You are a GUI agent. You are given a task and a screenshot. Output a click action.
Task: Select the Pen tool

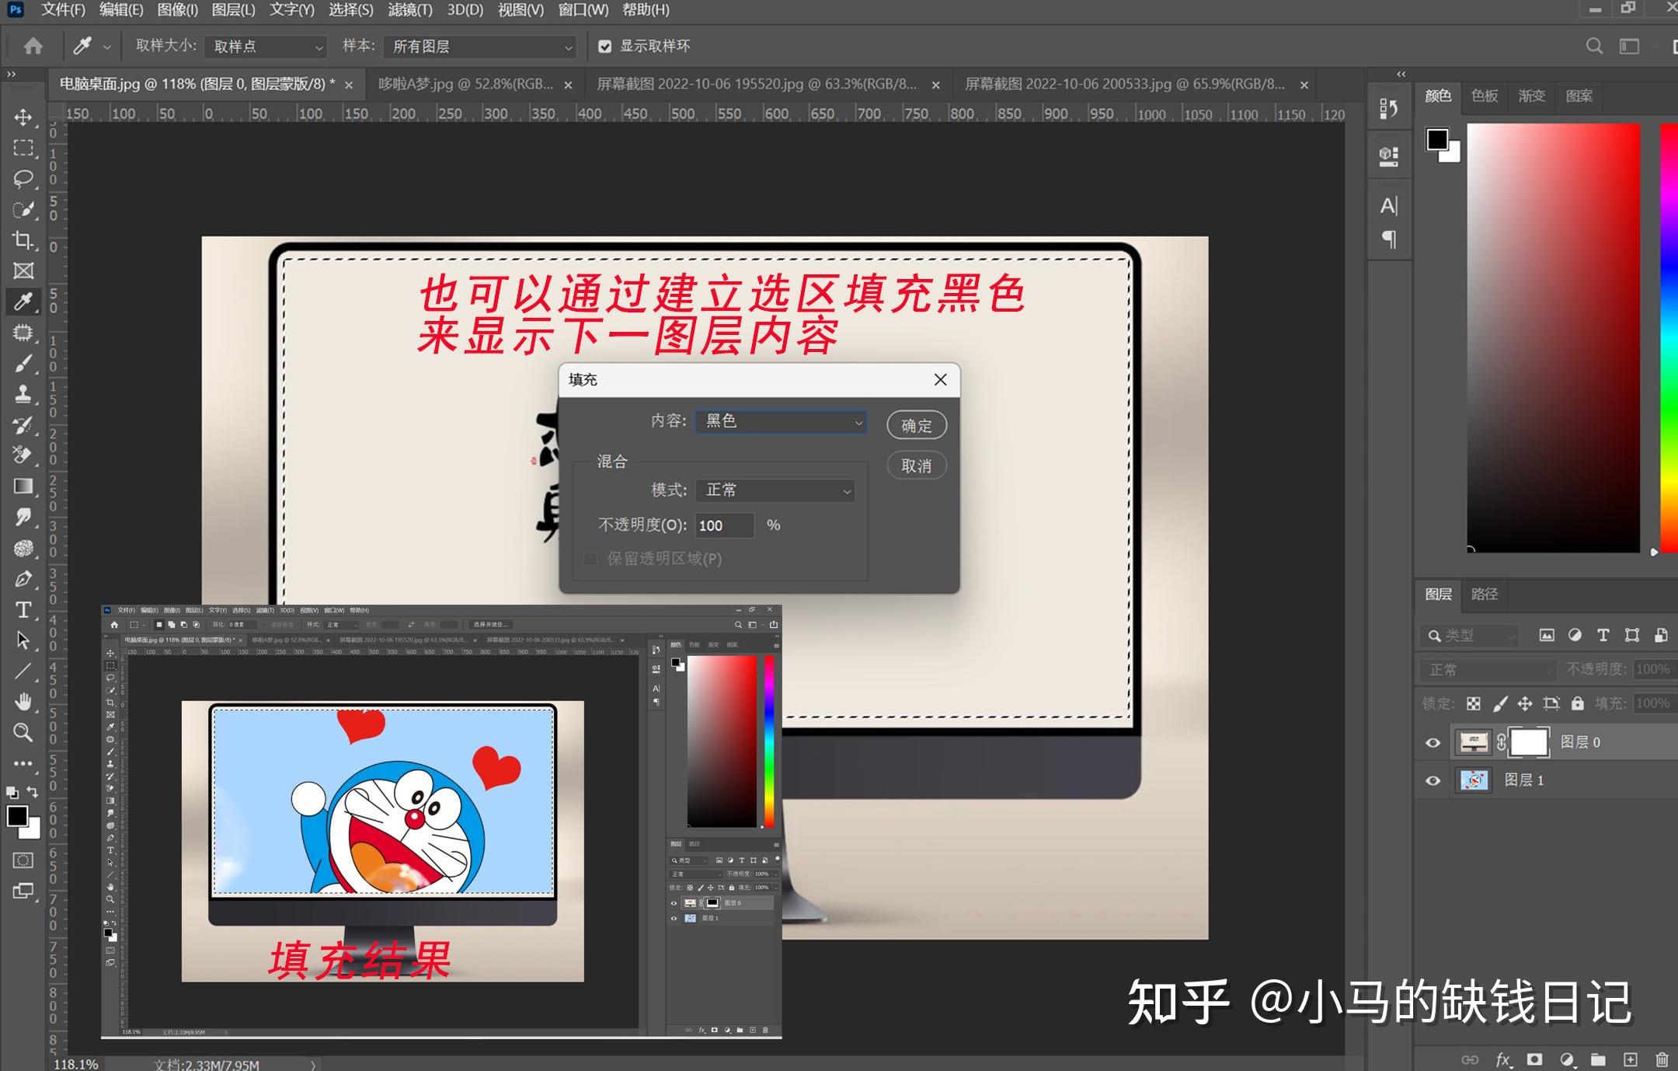(23, 579)
